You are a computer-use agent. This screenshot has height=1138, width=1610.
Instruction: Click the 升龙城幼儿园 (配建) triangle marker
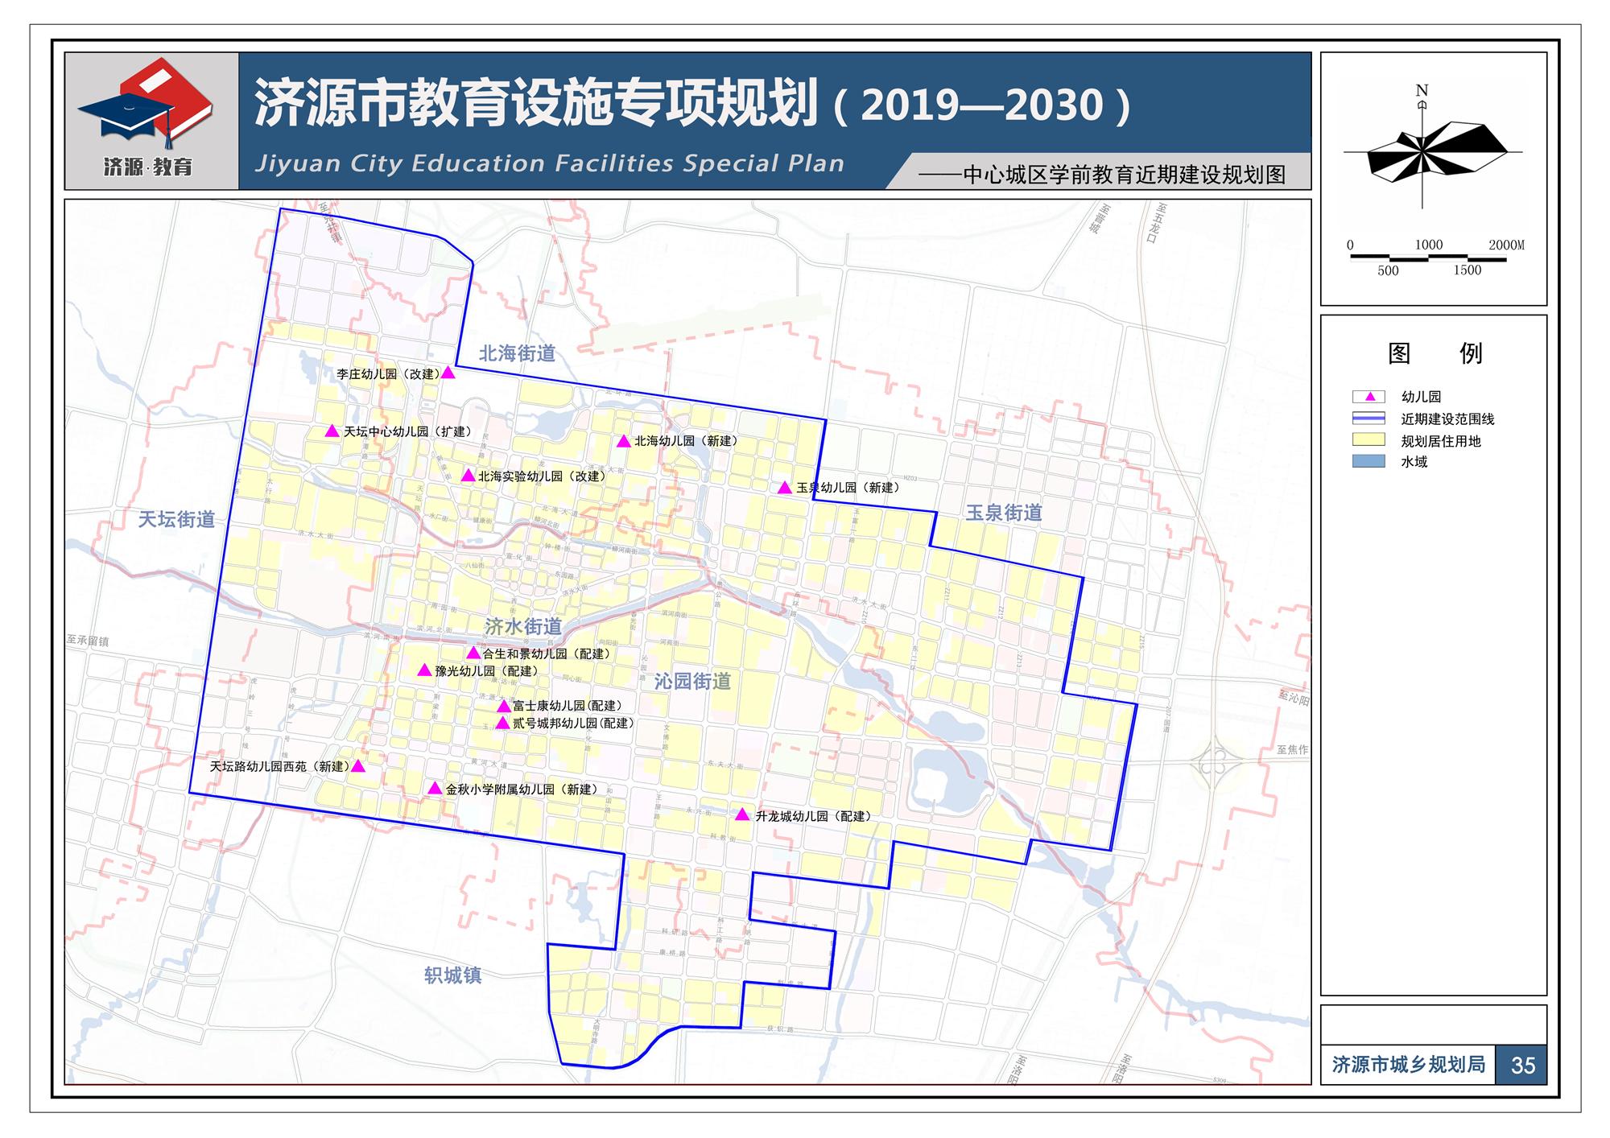click(x=742, y=815)
